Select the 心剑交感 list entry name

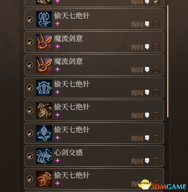click(x=68, y=152)
